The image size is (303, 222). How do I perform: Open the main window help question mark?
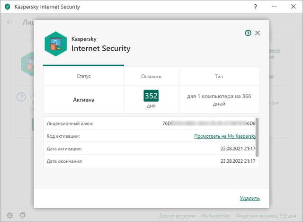click(255, 7)
